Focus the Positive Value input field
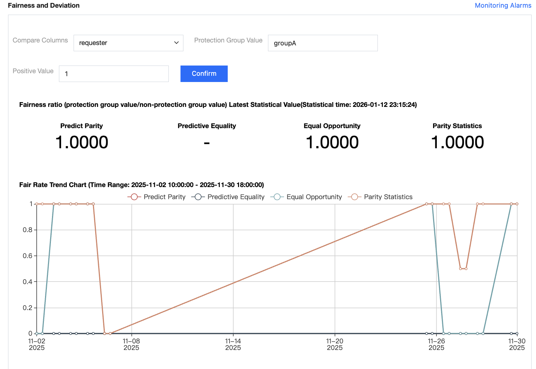This screenshot has width=536, height=369. point(113,74)
